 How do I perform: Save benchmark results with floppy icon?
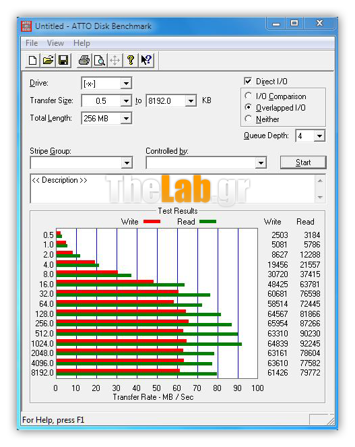(63, 61)
